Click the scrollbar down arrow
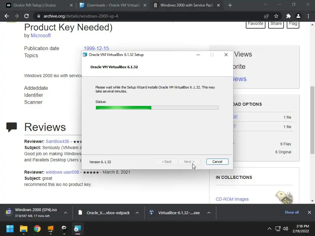The width and height of the screenshot is (315, 236). coord(312,201)
